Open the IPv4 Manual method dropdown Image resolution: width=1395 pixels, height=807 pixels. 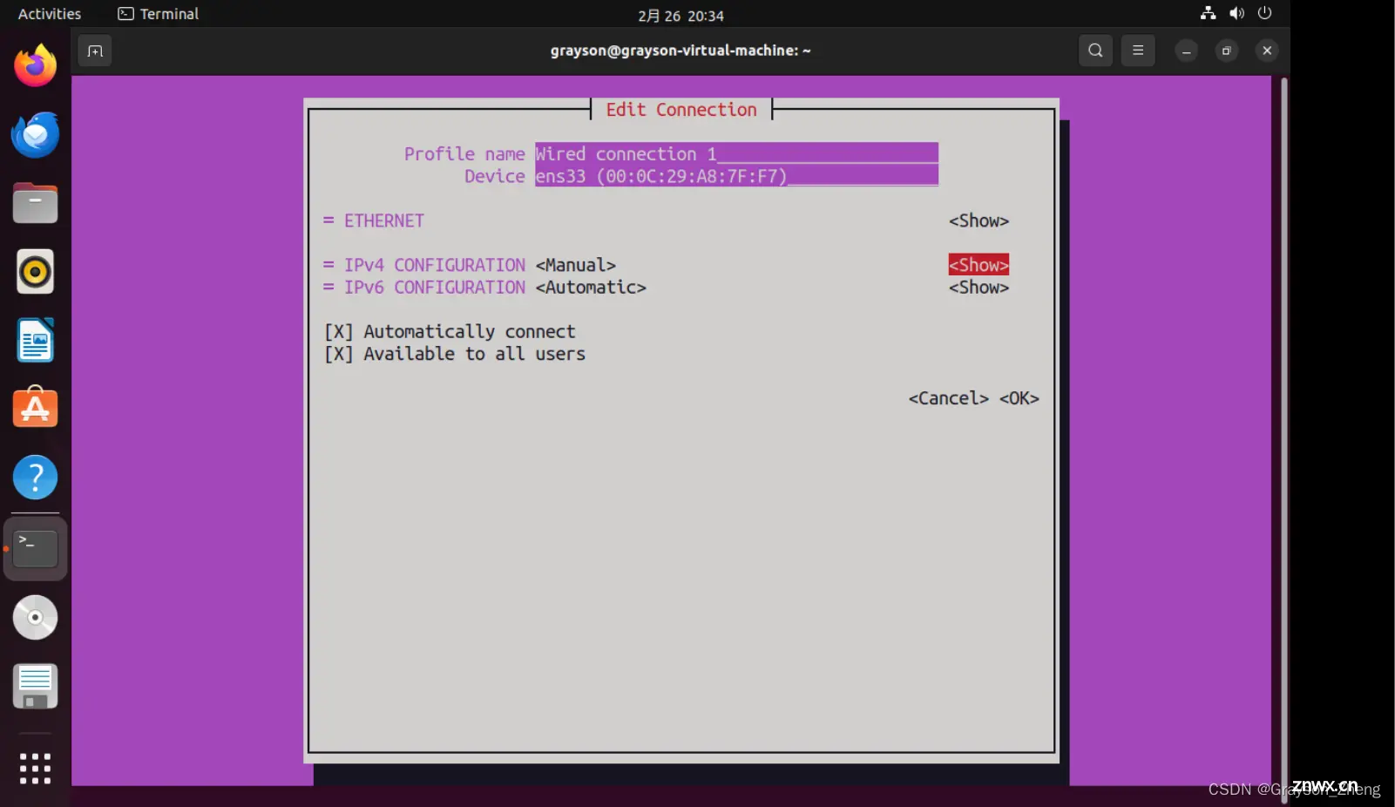[576, 265]
